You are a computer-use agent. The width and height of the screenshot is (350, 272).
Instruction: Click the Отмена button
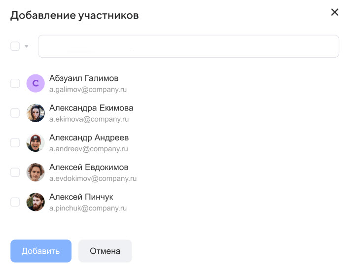click(x=105, y=251)
